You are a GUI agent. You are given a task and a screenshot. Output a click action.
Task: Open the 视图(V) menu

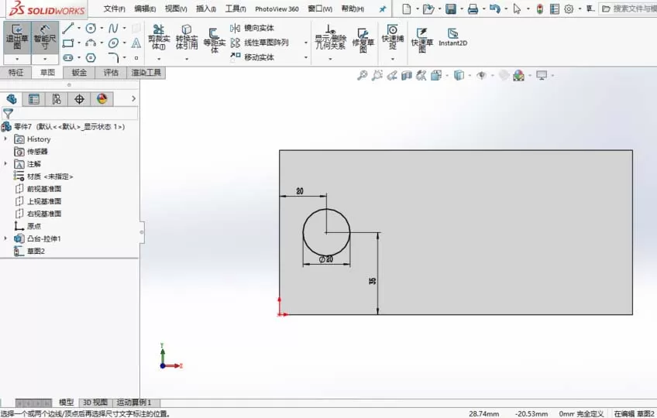coord(176,9)
